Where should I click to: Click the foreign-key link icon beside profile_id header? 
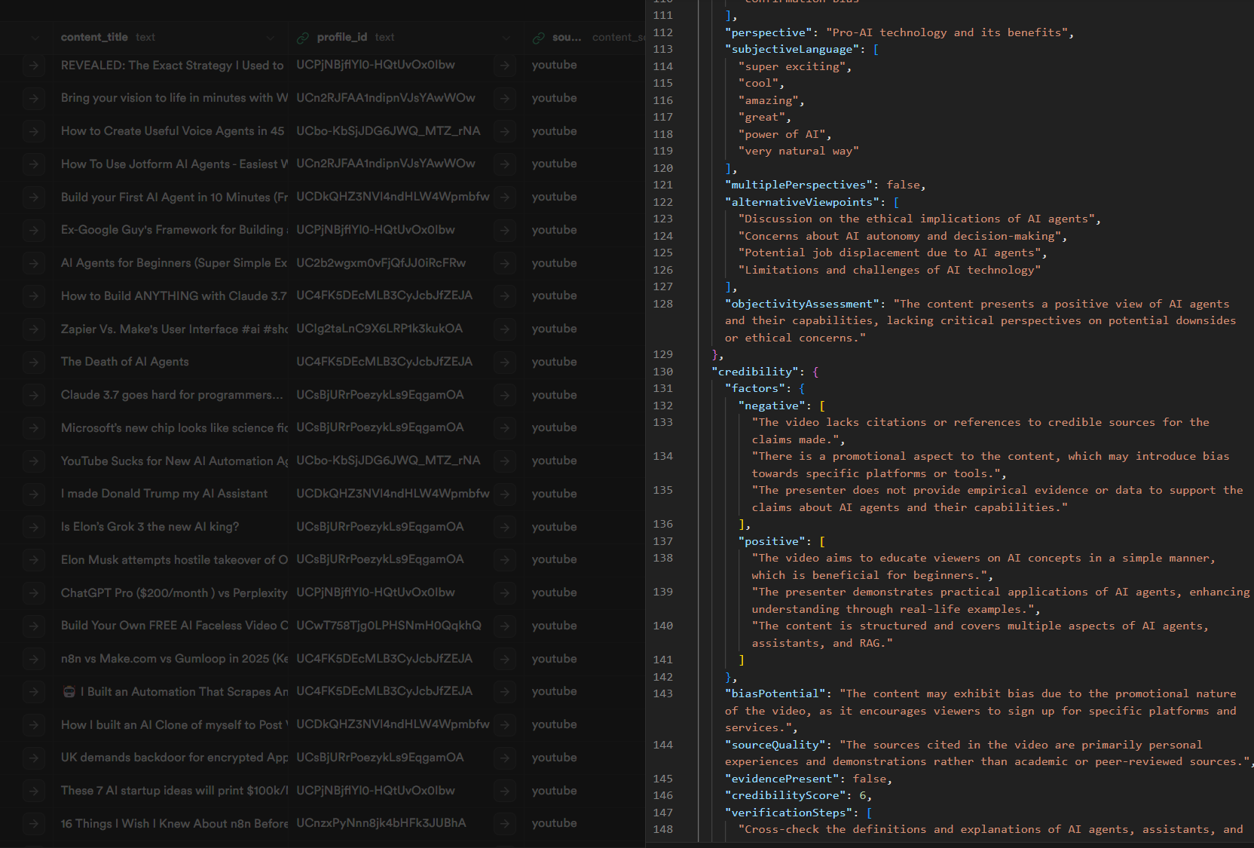[x=303, y=38]
